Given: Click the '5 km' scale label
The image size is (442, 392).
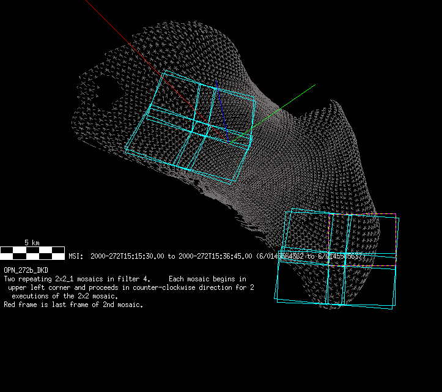Looking at the screenshot, I should tap(32, 243).
